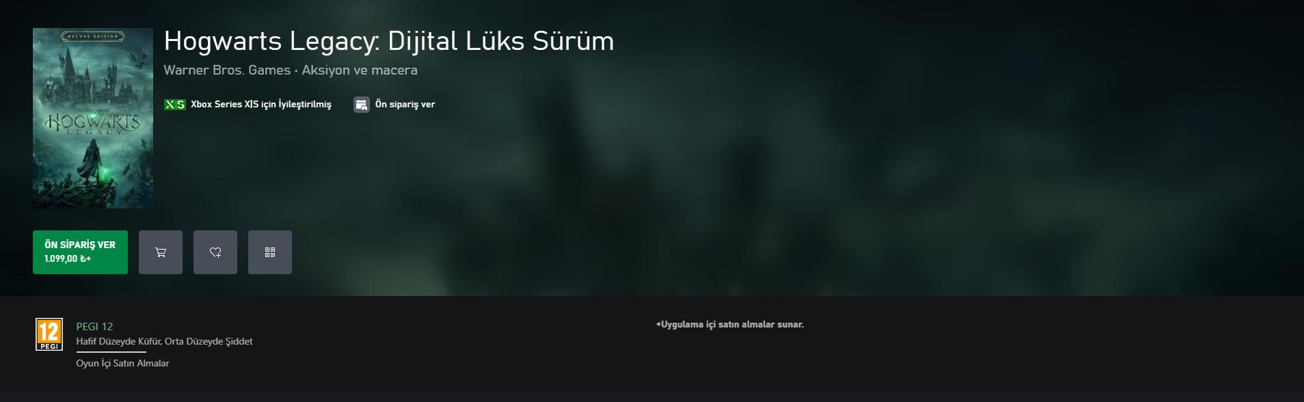Click the Ön sipariş ver label beside the calendar
The width and height of the screenshot is (1304, 402).
coord(405,105)
